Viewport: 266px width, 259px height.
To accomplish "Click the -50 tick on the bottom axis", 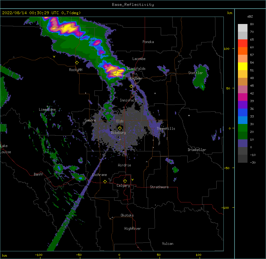I will pos(79,255).
